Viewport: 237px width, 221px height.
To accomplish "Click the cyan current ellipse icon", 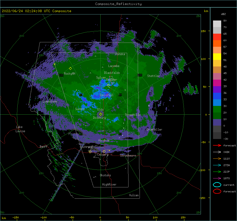I will [217, 185].
